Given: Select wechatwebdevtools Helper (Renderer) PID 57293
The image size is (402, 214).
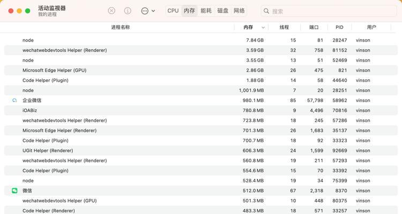Looking at the screenshot, I should 201,160.
